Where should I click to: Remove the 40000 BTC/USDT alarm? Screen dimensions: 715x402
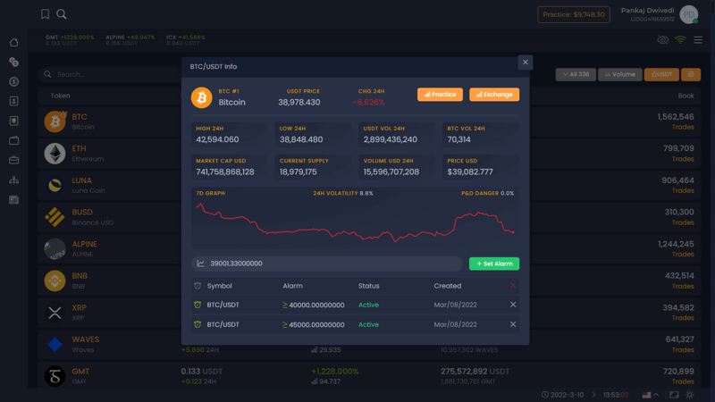point(513,305)
